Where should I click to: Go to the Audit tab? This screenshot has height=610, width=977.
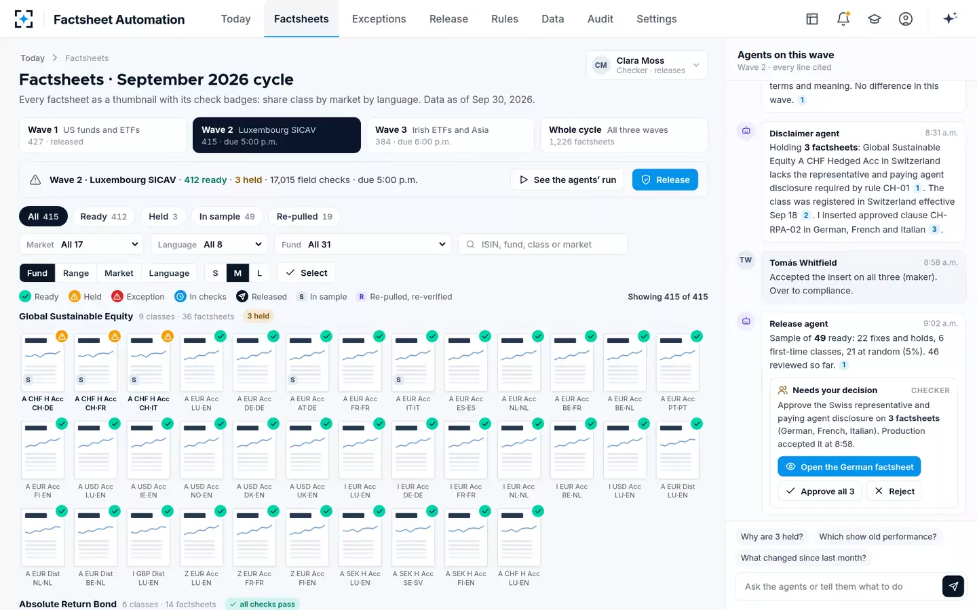[x=600, y=19]
